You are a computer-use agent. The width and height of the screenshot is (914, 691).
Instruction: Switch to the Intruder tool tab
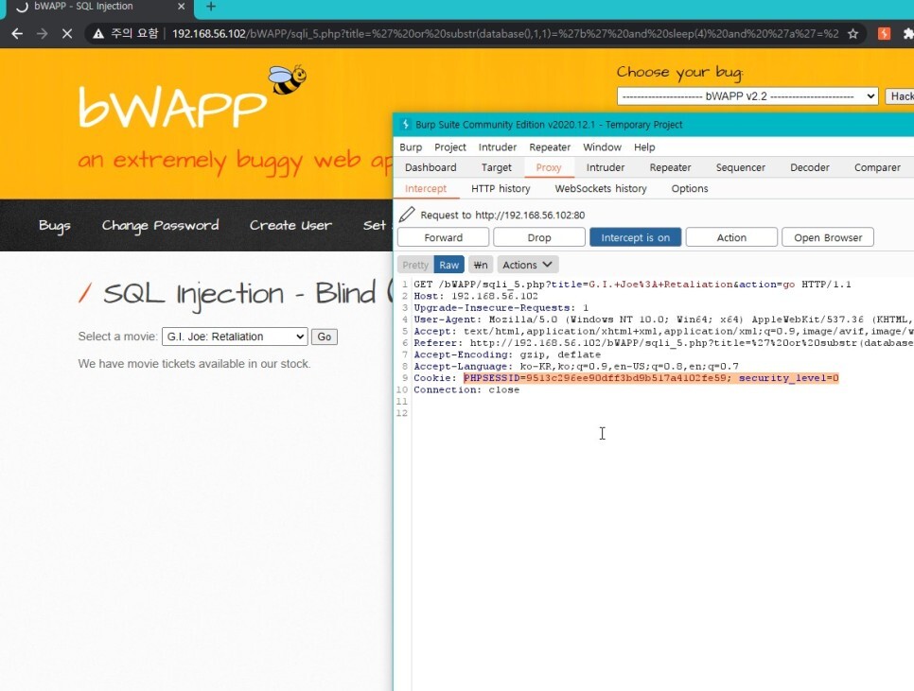tap(605, 167)
